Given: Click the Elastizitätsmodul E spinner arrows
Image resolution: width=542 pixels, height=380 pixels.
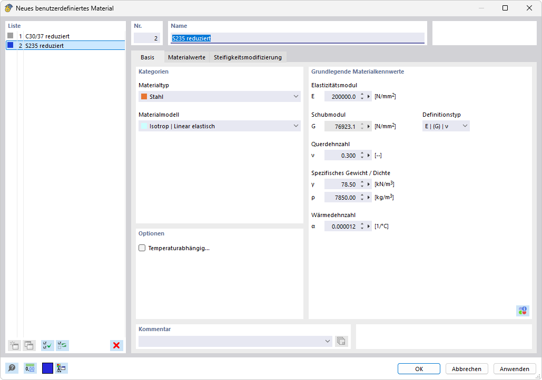Looking at the screenshot, I should (362, 97).
